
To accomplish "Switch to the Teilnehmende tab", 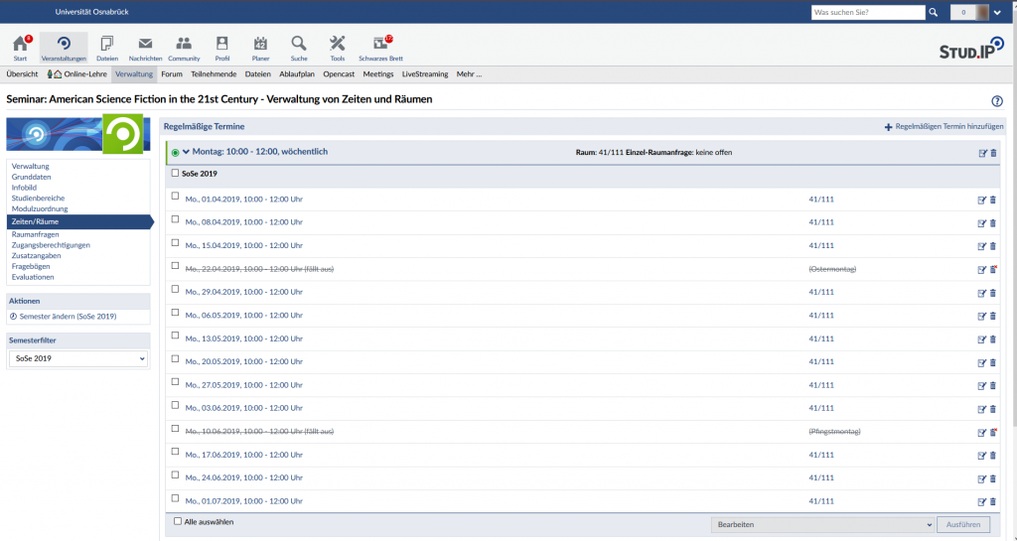I will click(x=214, y=74).
